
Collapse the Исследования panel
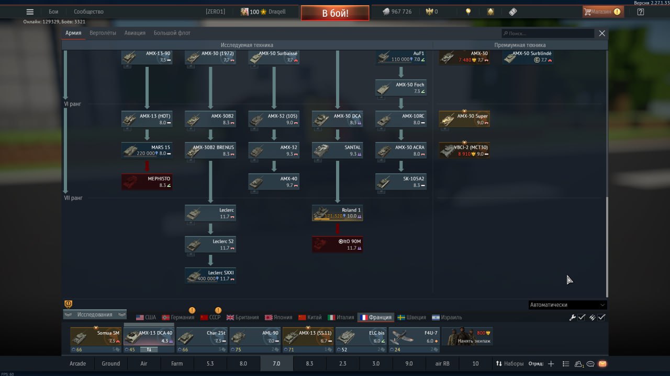[x=95, y=314]
